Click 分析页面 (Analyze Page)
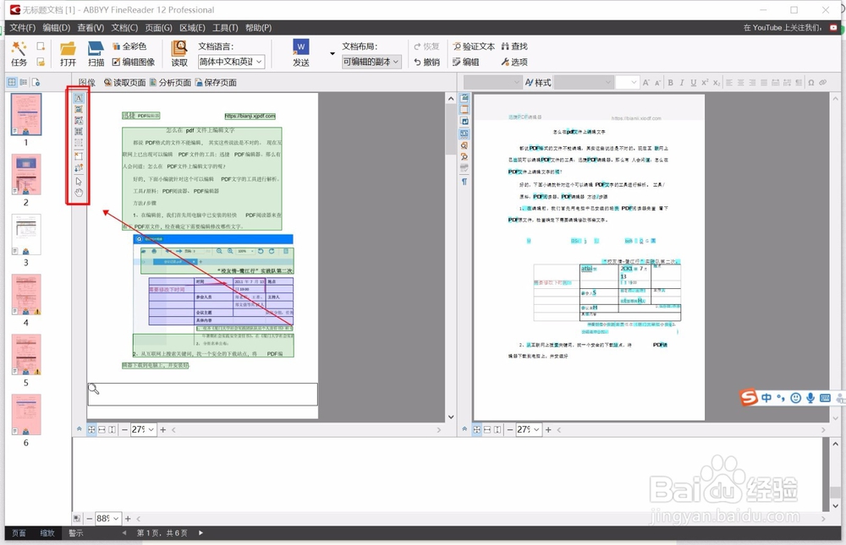846x545 pixels. click(x=171, y=83)
